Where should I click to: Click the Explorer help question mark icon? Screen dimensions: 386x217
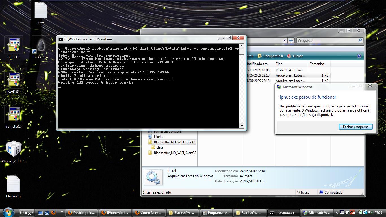click(x=359, y=56)
